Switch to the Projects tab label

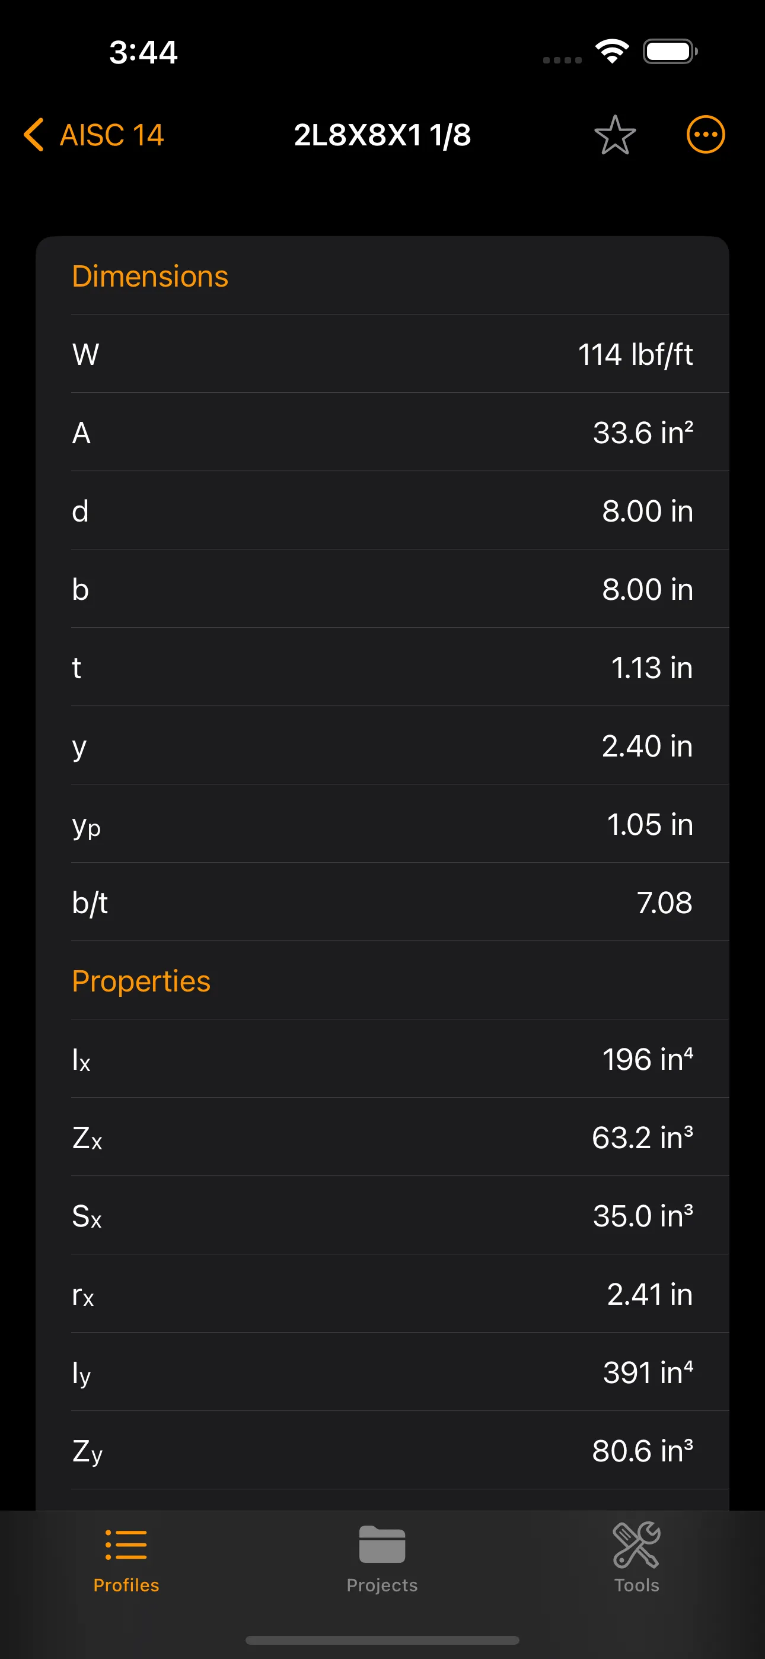click(x=382, y=1585)
